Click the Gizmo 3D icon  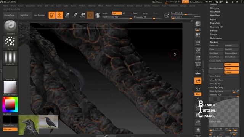(x=90, y=15)
